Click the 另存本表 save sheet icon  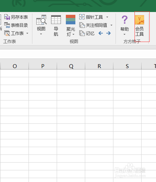(7, 17)
